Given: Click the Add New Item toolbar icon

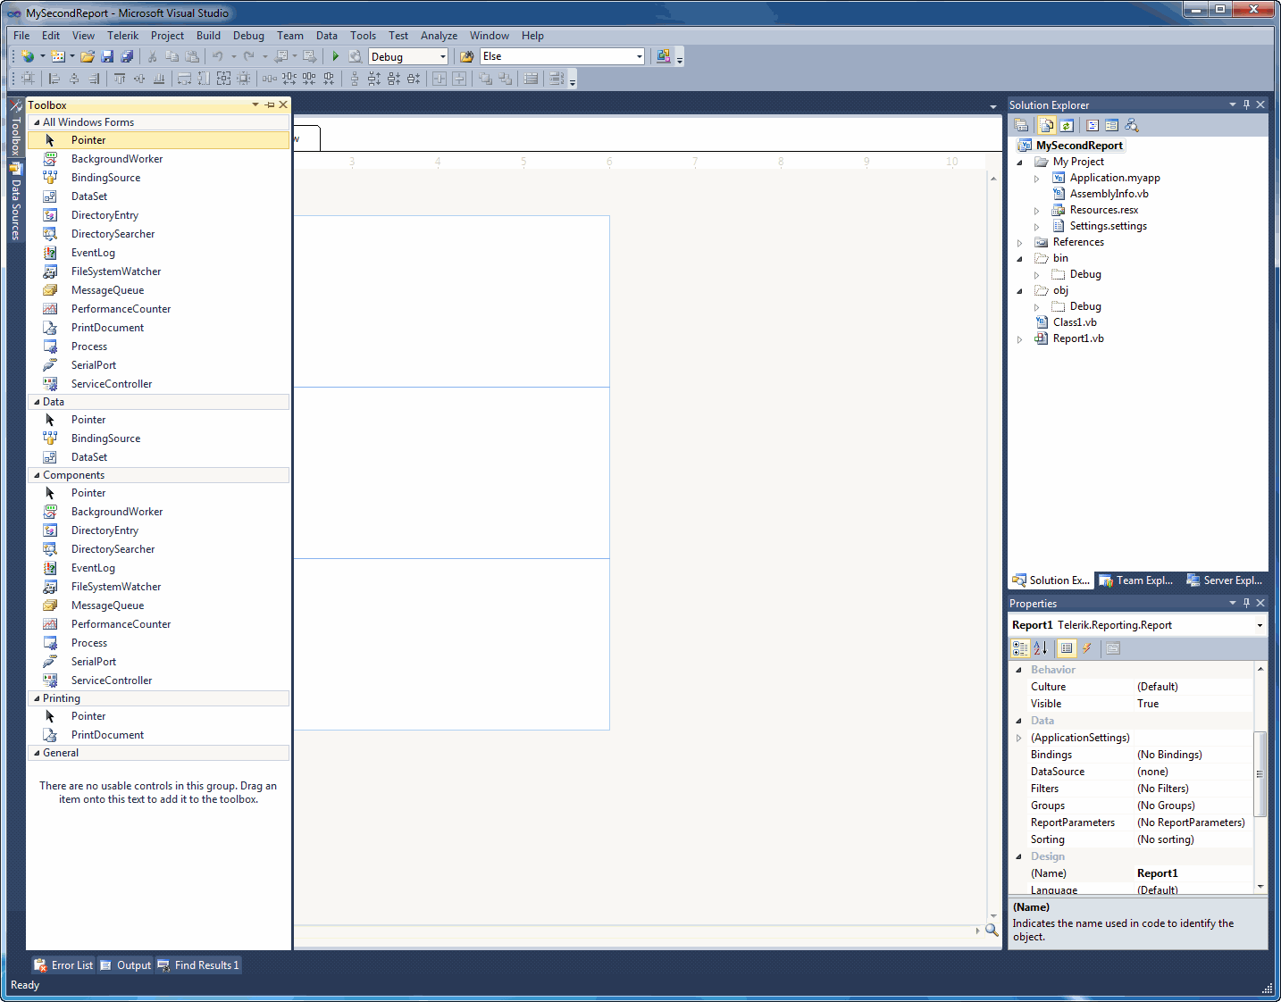Looking at the screenshot, I should pyautogui.click(x=58, y=56).
